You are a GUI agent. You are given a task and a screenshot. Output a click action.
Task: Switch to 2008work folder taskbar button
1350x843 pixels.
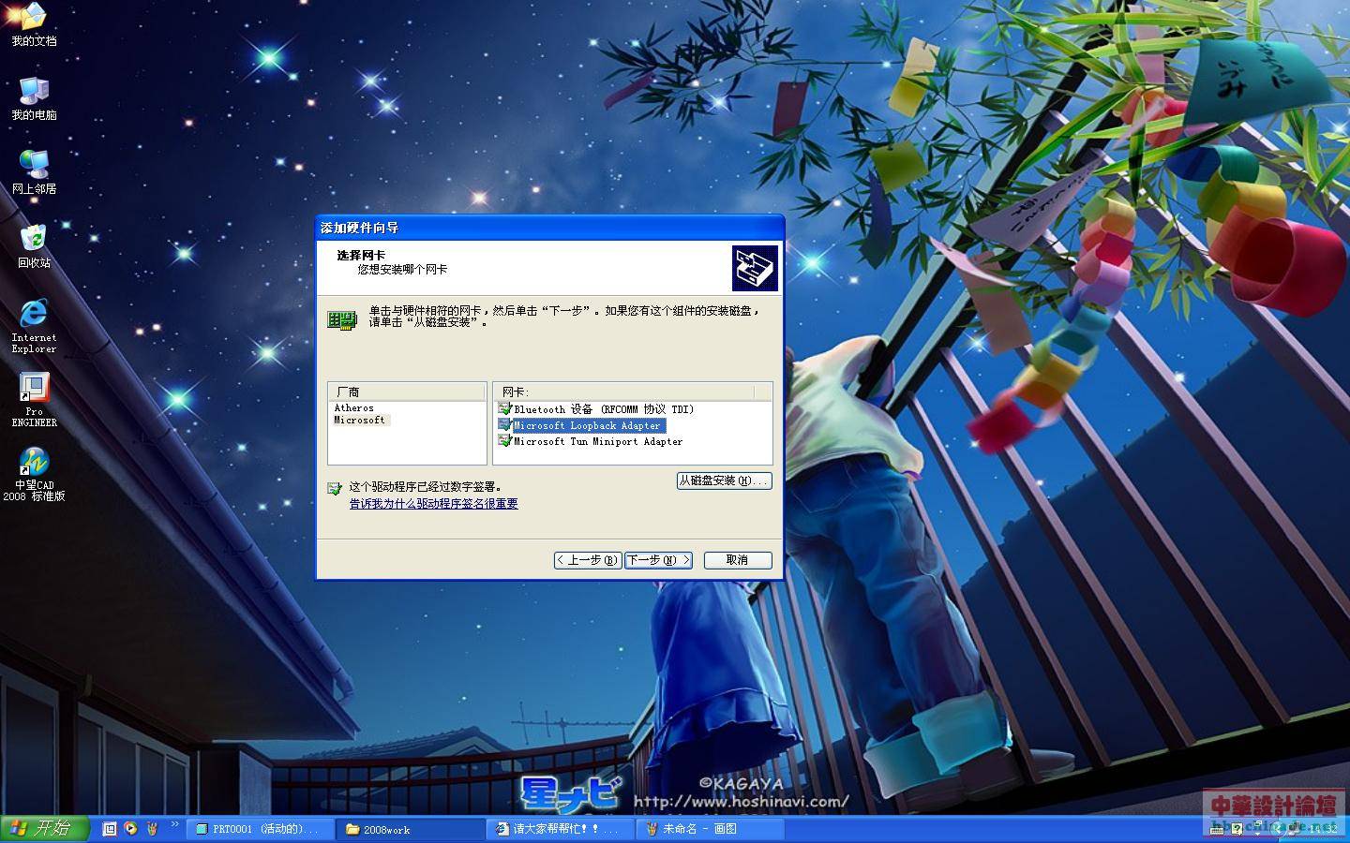pyautogui.click(x=411, y=829)
